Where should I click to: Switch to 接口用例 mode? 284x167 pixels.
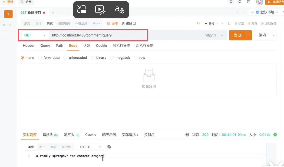[x=64, y=23]
